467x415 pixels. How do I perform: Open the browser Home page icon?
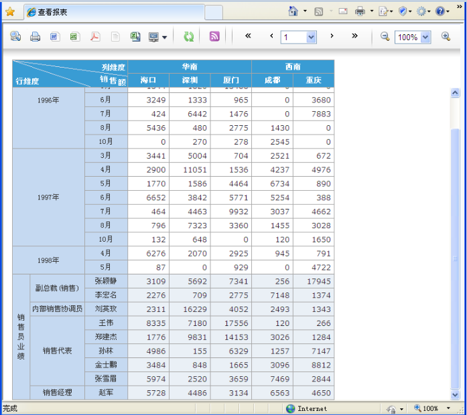click(x=293, y=11)
